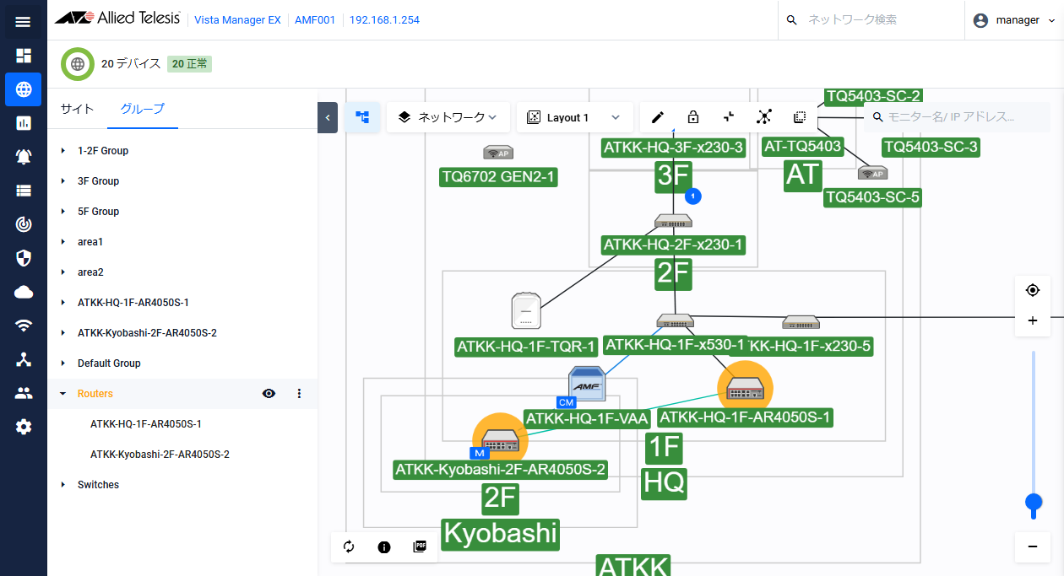Open the Wi-Fi wireless sidebar icon

pos(23,326)
